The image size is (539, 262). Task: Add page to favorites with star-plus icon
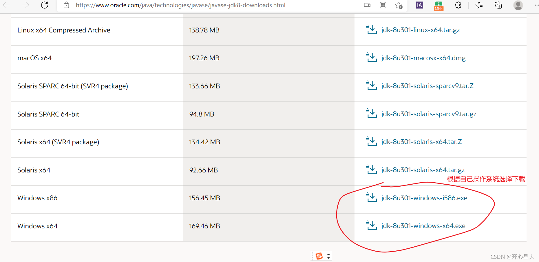coord(399,5)
